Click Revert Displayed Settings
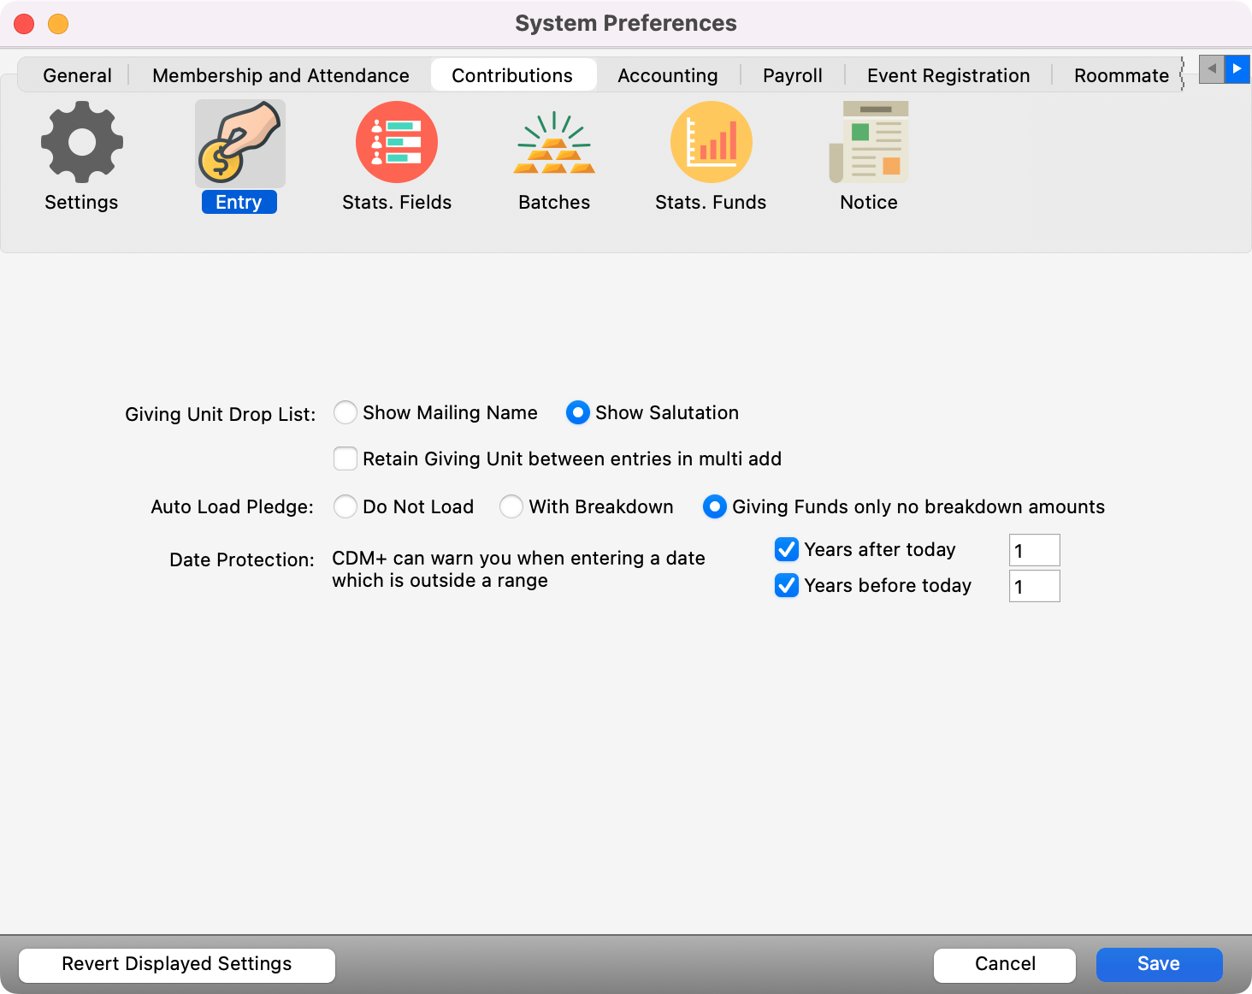The width and height of the screenshot is (1252, 994). [176, 964]
